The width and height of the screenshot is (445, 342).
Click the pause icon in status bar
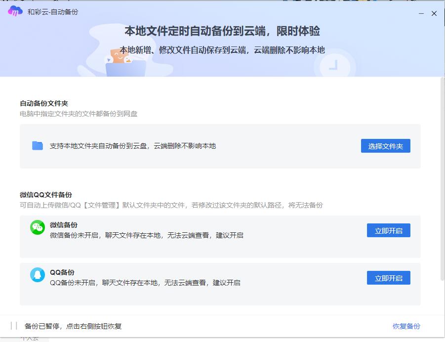(14, 326)
